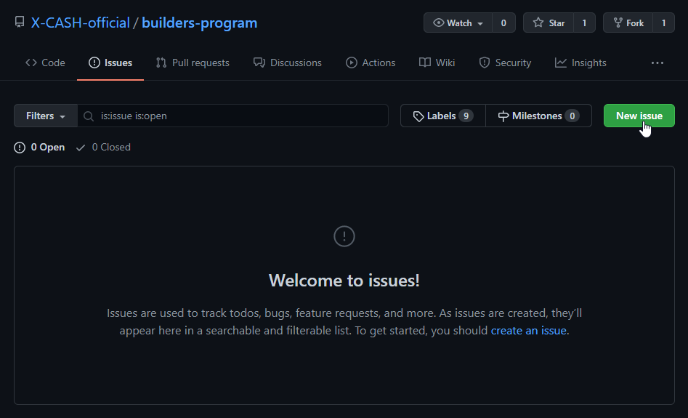The width and height of the screenshot is (688, 418).
Task: Open the Milestones page
Action: [x=539, y=116]
